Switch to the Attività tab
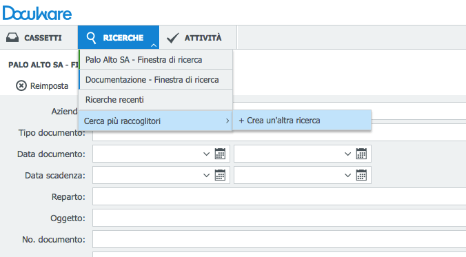The height and width of the screenshot is (257, 466). pyautogui.click(x=198, y=38)
